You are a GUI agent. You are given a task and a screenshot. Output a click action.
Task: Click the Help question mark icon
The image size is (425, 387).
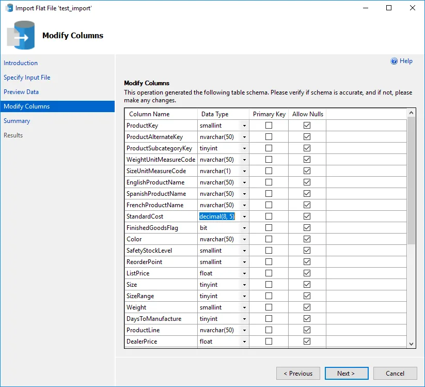(x=394, y=61)
